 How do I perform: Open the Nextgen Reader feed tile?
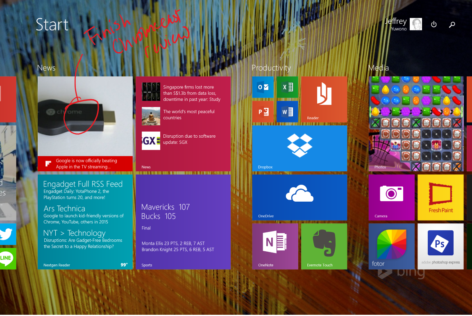85,222
